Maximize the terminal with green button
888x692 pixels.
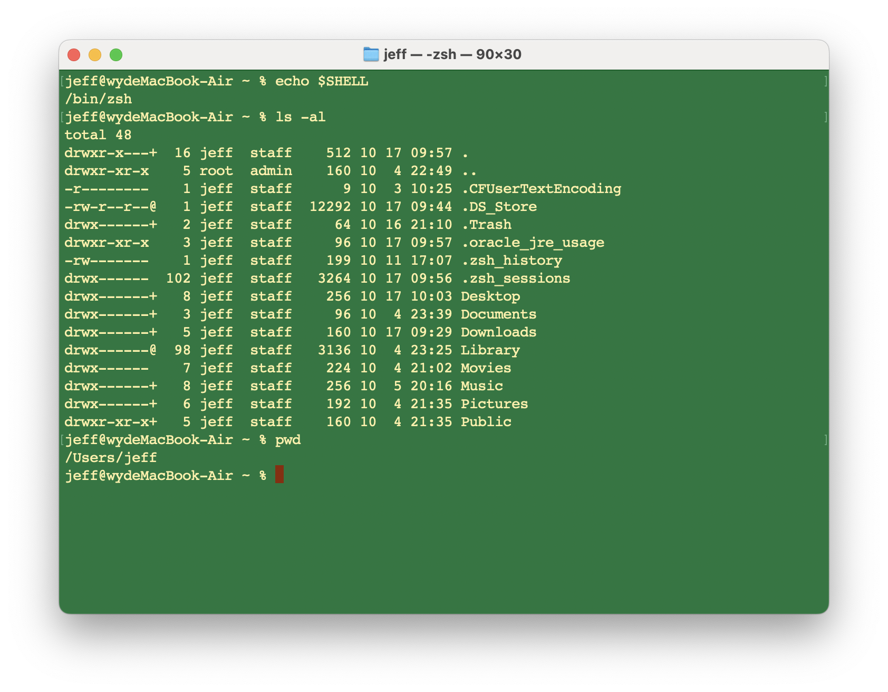[116, 55]
